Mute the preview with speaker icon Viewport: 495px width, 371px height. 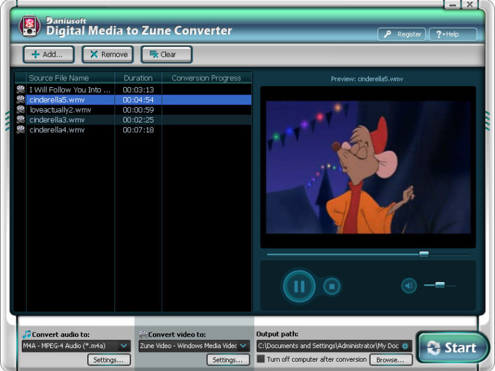409,286
